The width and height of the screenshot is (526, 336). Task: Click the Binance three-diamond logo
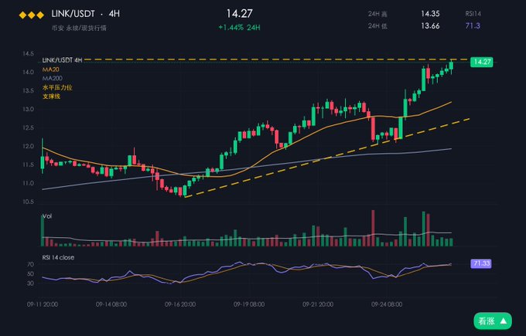coord(32,15)
